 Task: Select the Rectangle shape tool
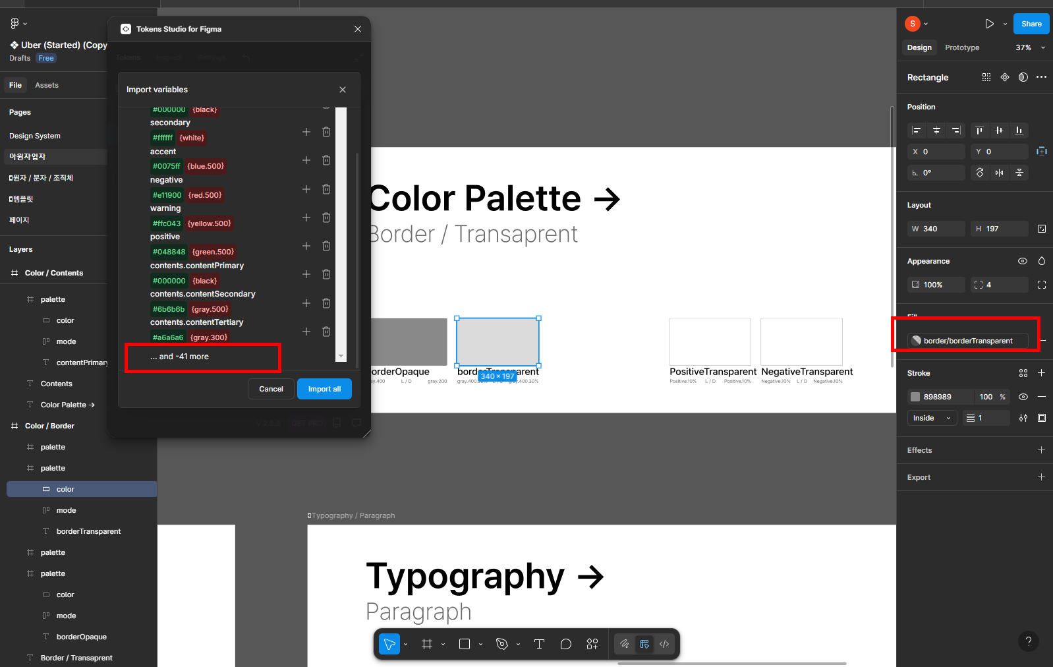(x=465, y=644)
